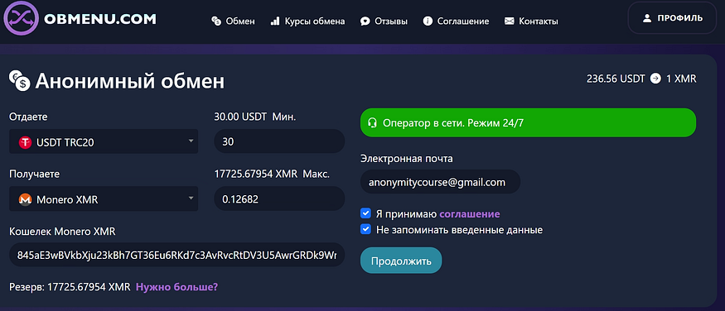Click the coins icon beside Обмен
Viewport: 725px width, 311px height.
tap(216, 21)
